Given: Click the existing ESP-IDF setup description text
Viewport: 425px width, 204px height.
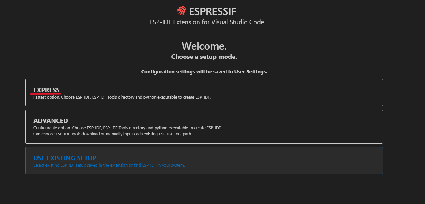Looking at the screenshot, I should (109, 165).
